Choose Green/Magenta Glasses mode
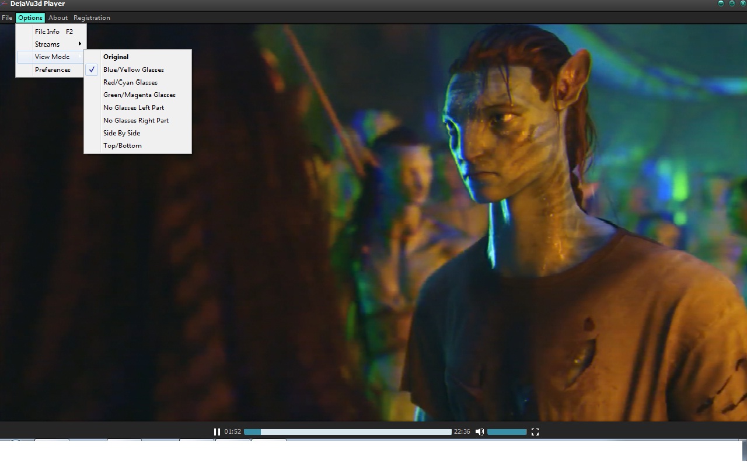The image size is (747, 467). click(139, 95)
